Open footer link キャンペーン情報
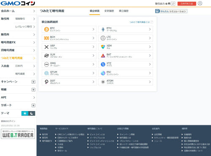This screenshot has height=156, width=211. (127, 135)
